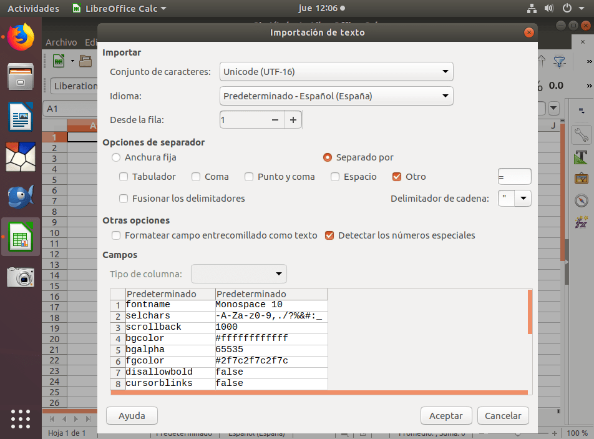Viewport: 594px width, 439px height.
Task: Open the screenshot camera app in dock
Action: 21,277
